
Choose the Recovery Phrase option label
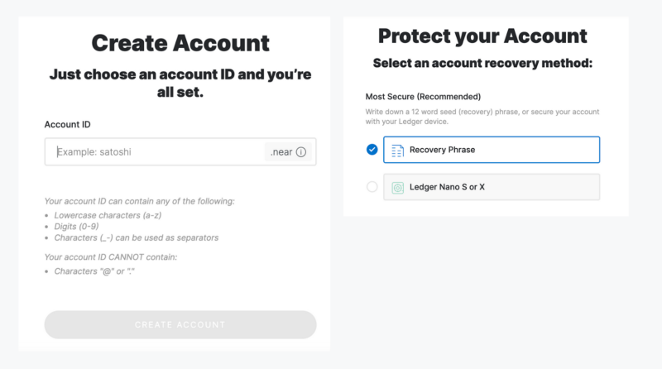(442, 150)
